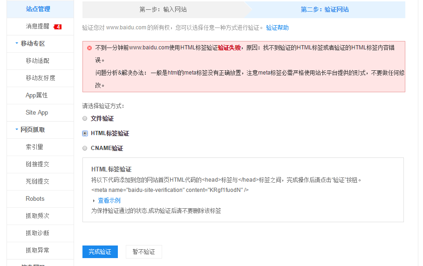Select the 文件验证 radio button
The image size is (423, 266).
tap(85, 118)
